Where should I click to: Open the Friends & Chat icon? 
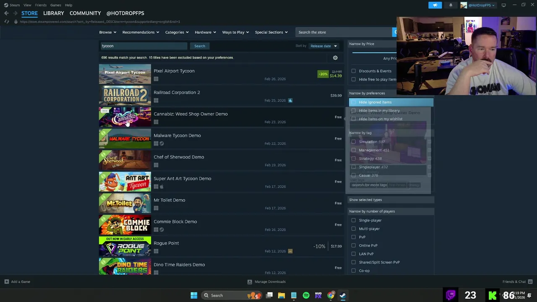(x=530, y=282)
